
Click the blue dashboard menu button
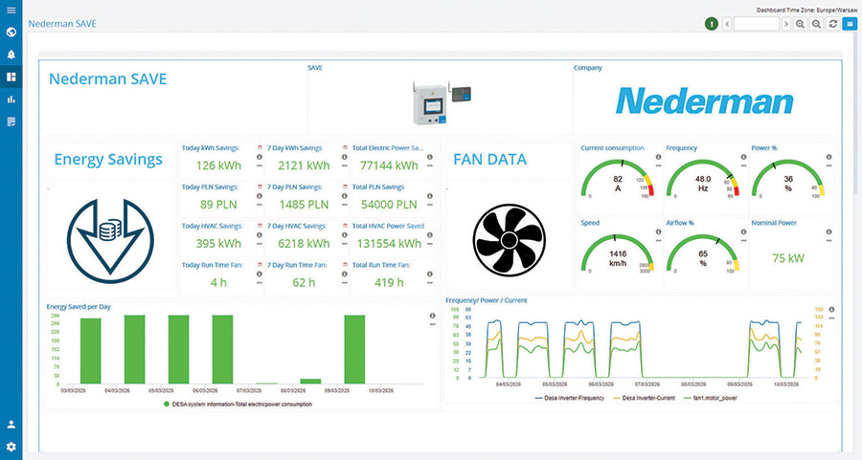851,24
